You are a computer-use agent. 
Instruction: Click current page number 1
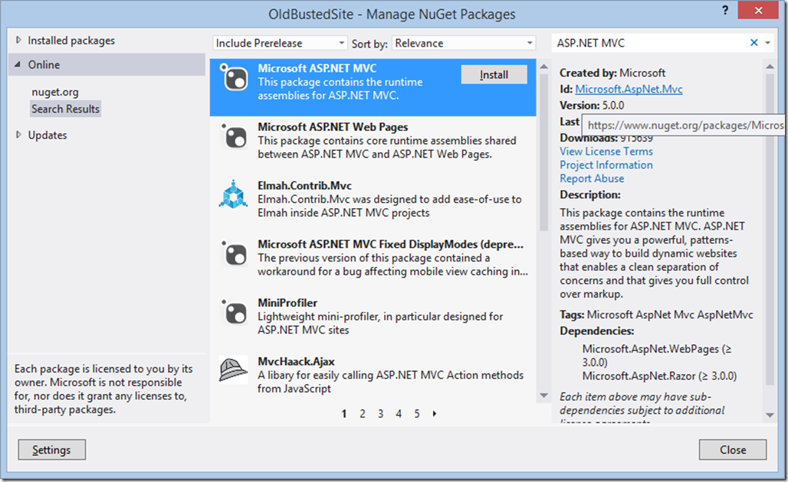coord(344,414)
